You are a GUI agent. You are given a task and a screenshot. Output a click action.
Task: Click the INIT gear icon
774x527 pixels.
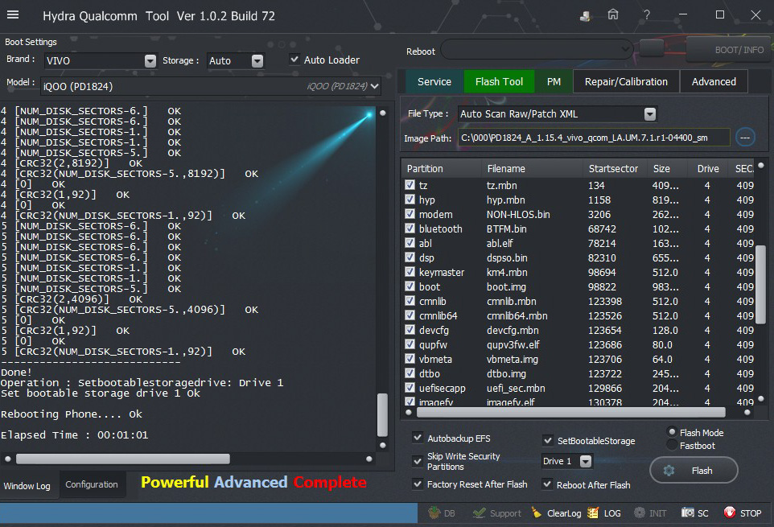point(640,513)
